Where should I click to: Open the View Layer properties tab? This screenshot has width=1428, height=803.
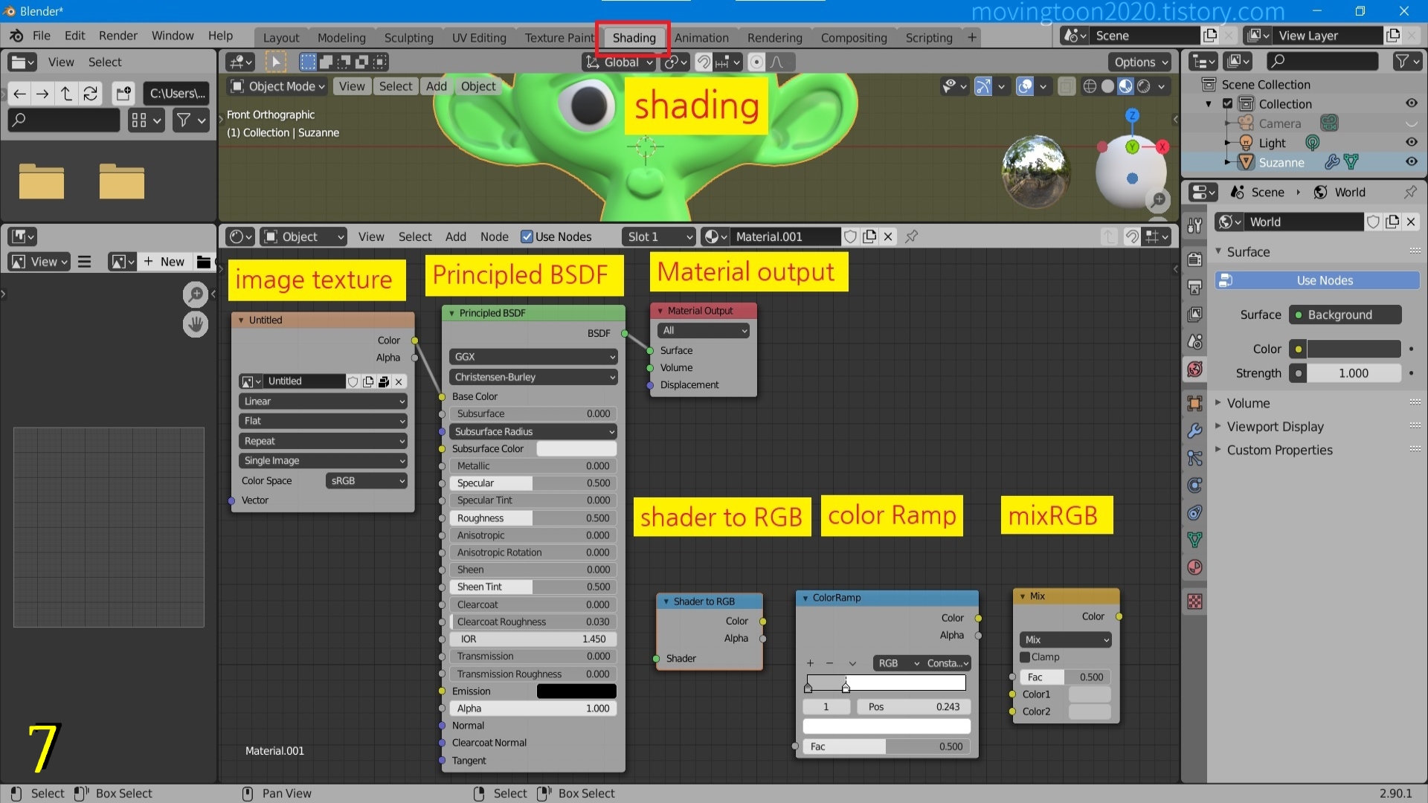point(1194,315)
